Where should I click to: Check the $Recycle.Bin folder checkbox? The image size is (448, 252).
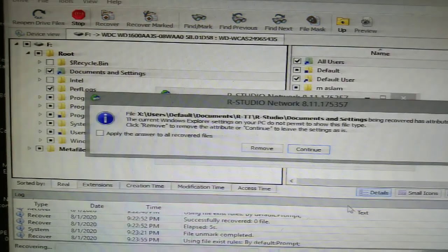50,63
